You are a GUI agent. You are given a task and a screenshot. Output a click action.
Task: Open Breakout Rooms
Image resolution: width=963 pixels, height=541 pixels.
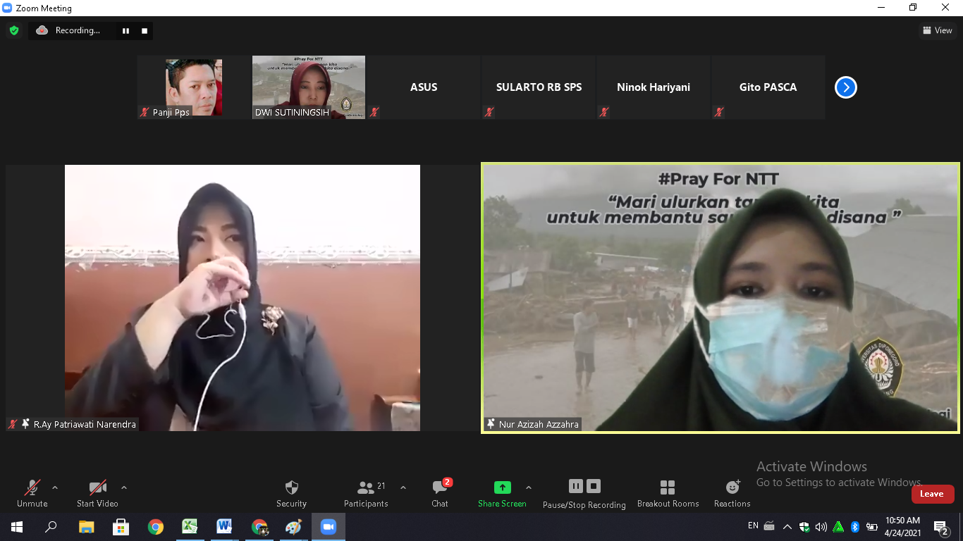(x=668, y=493)
